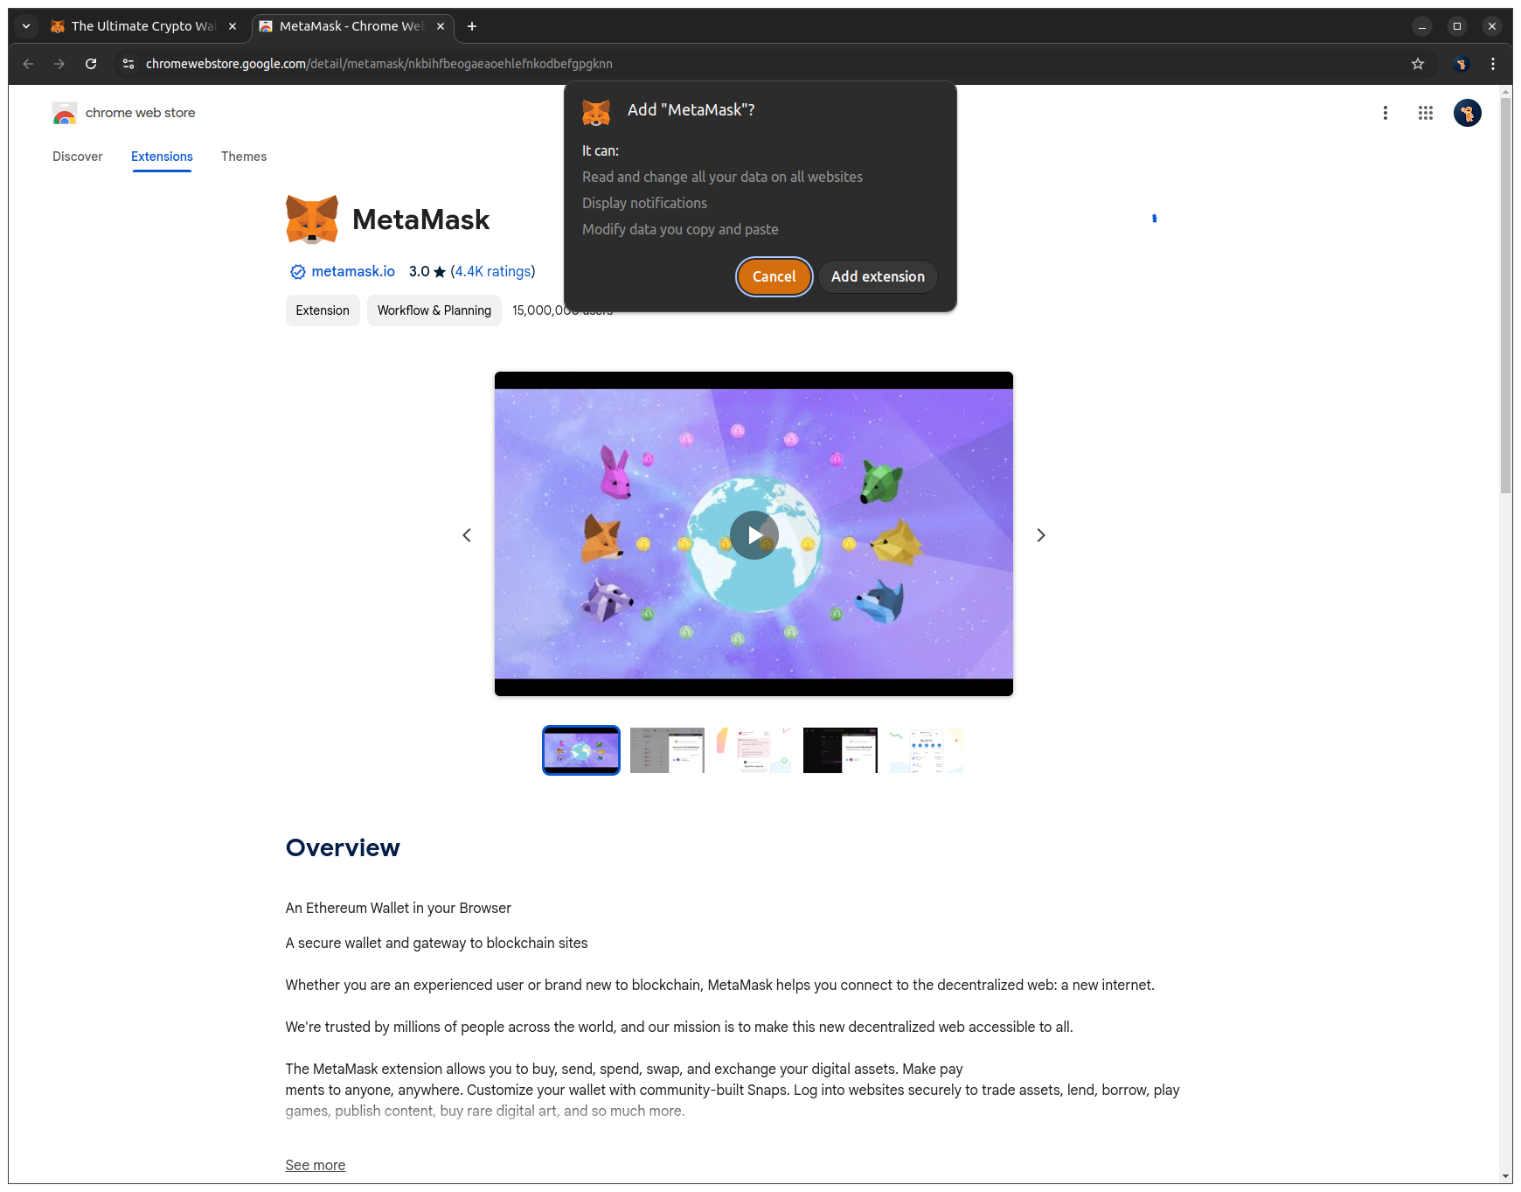Screen dimensions: 1521x1192
Task: Click 'Read and change all your data' permission text
Action: tap(722, 177)
